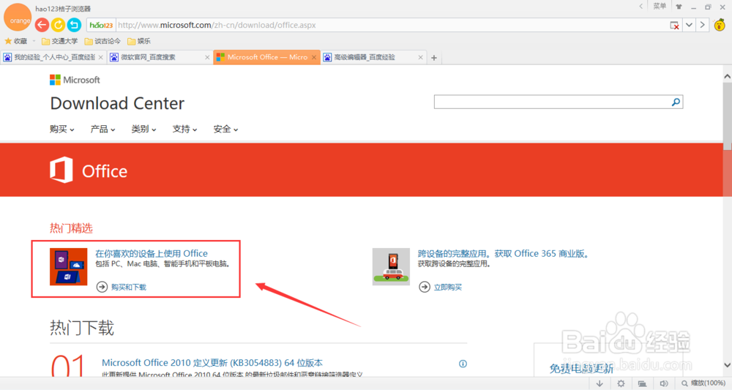Viewport: 732px width, 390px height.
Task: Click the 免费电脑更新 link
Action: pyautogui.click(x=581, y=369)
